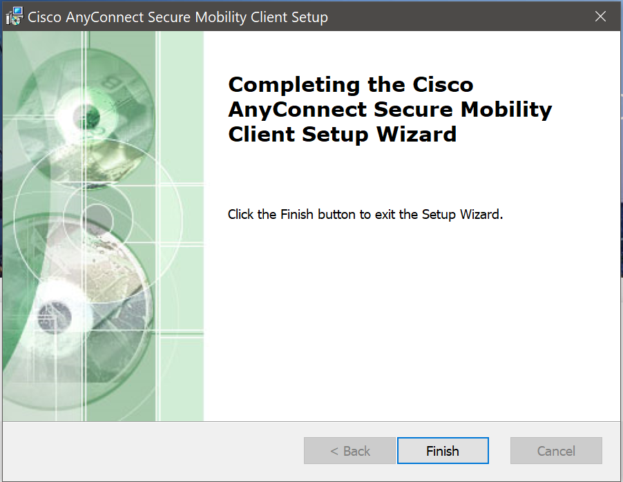Click the word Finish in the instruction sentence
This screenshot has width=623, height=482.
[x=297, y=214]
